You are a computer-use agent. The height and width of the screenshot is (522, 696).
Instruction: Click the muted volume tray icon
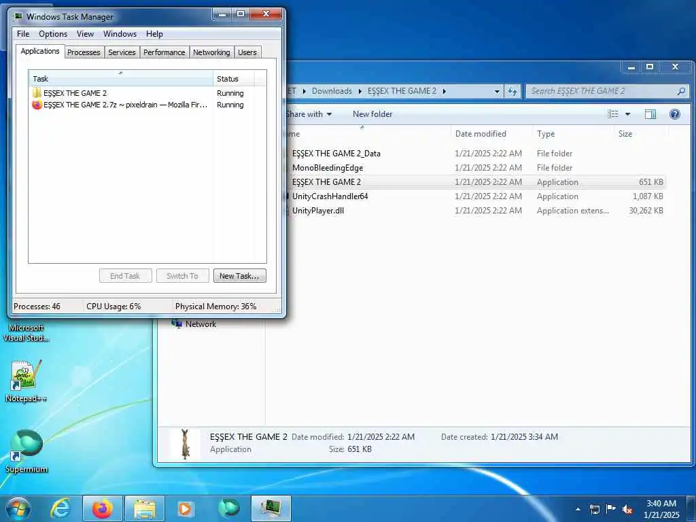(627, 509)
